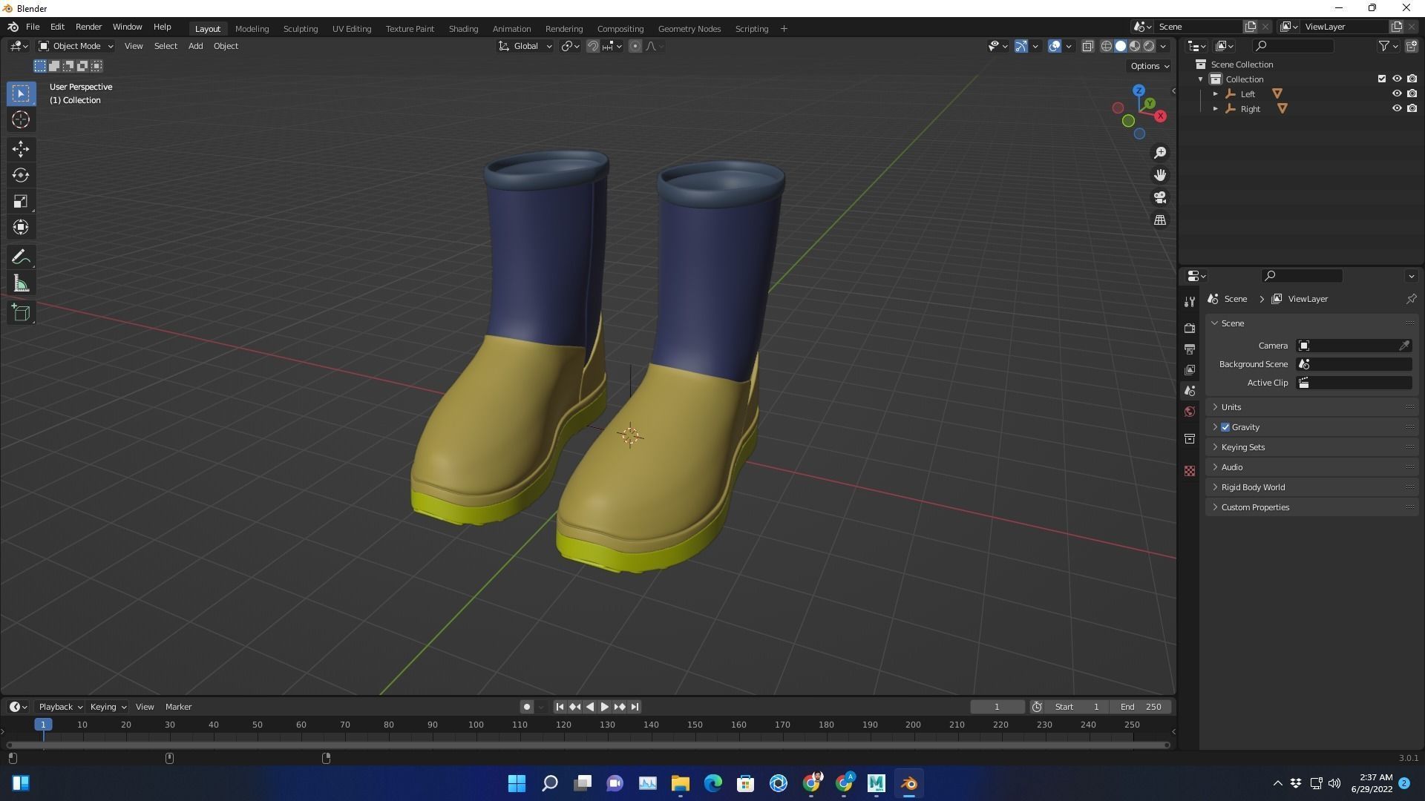The width and height of the screenshot is (1425, 801).
Task: Expand the Left object tree
Action: coord(1215,94)
